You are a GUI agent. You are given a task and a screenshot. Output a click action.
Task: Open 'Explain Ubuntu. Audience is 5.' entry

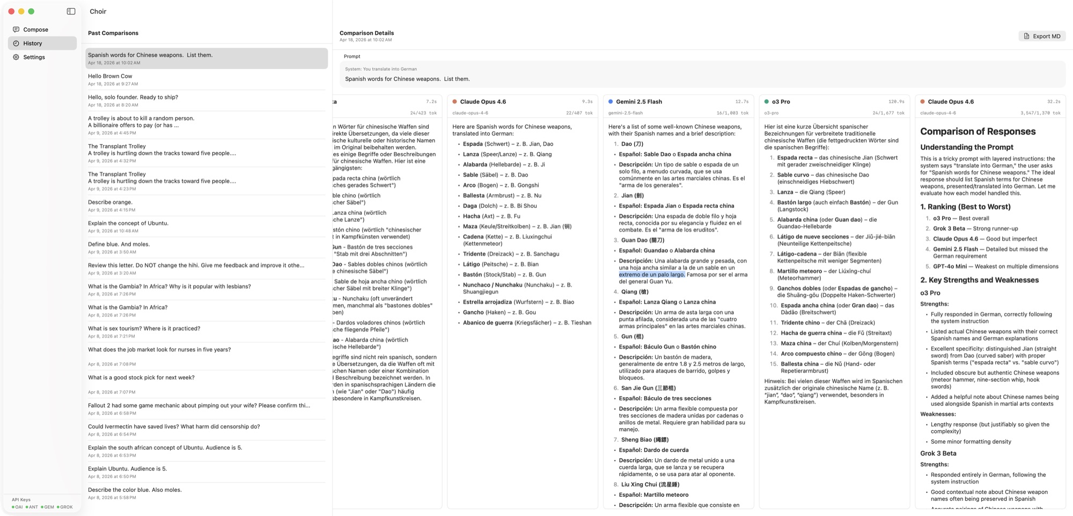(x=207, y=472)
